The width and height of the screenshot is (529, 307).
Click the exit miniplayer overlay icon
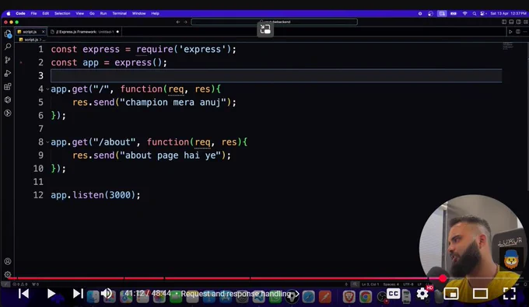(265, 30)
